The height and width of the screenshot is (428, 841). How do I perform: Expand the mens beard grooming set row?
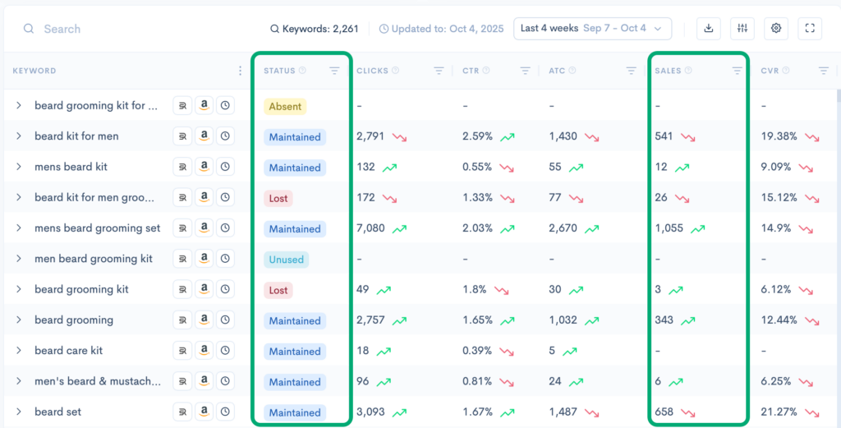tap(19, 228)
